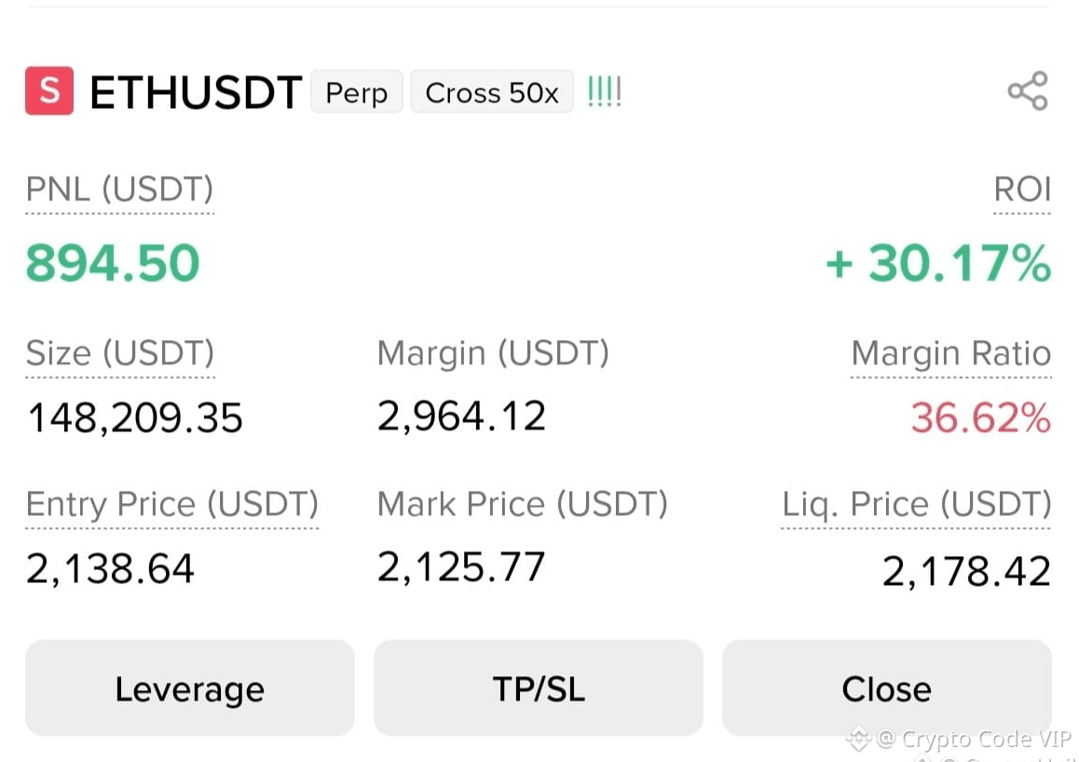Tap Close to close the position
The height and width of the screenshot is (762, 1079).
[886, 688]
